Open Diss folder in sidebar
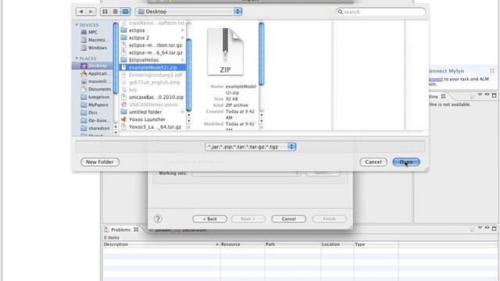This screenshot has width=500, height=281. pyautogui.click(x=89, y=112)
